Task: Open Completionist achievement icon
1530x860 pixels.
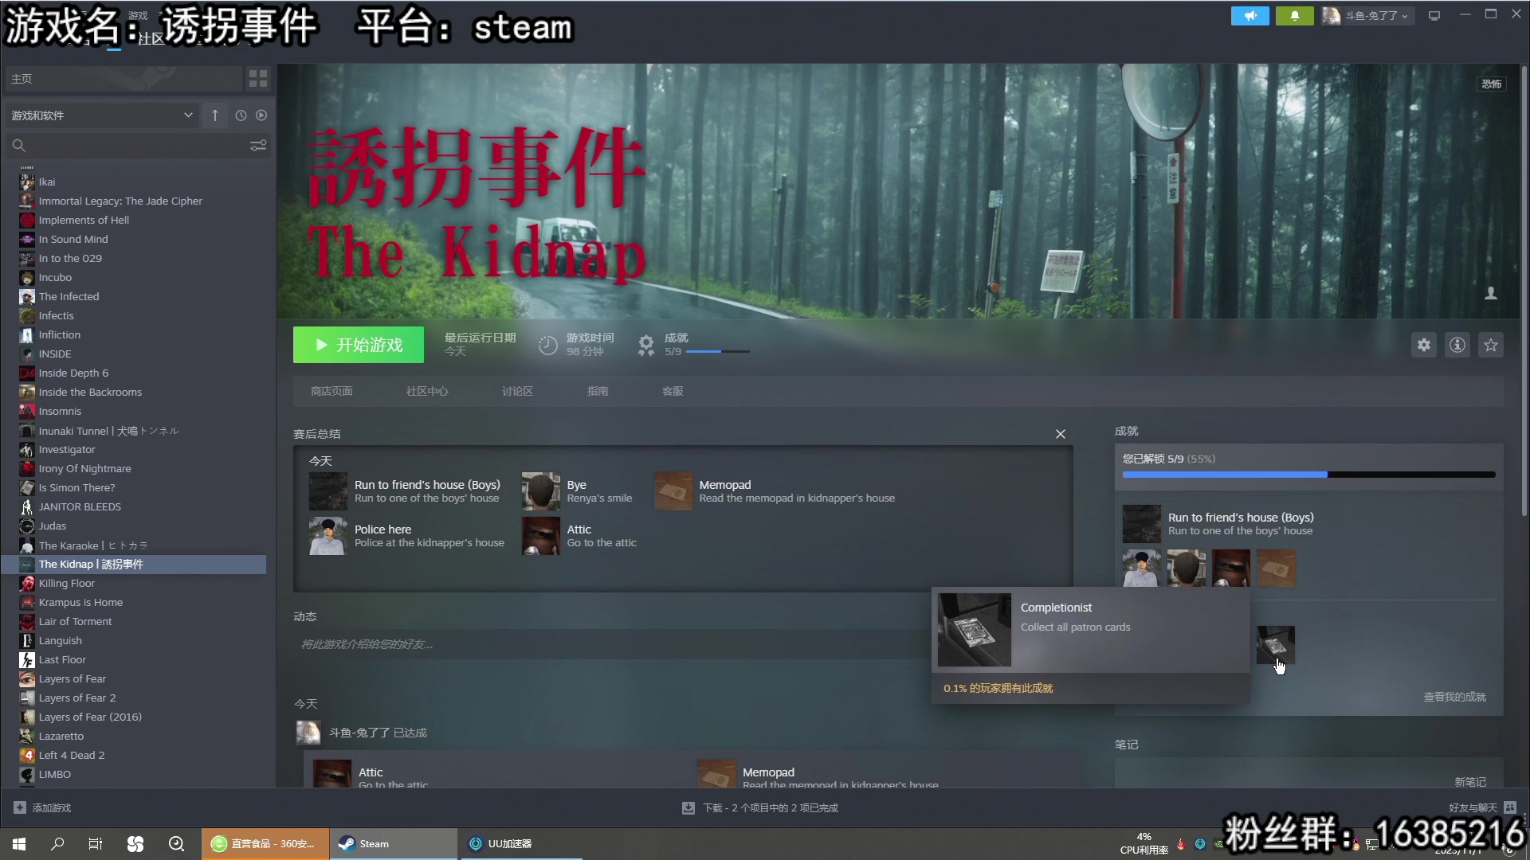Action: pyautogui.click(x=1276, y=645)
